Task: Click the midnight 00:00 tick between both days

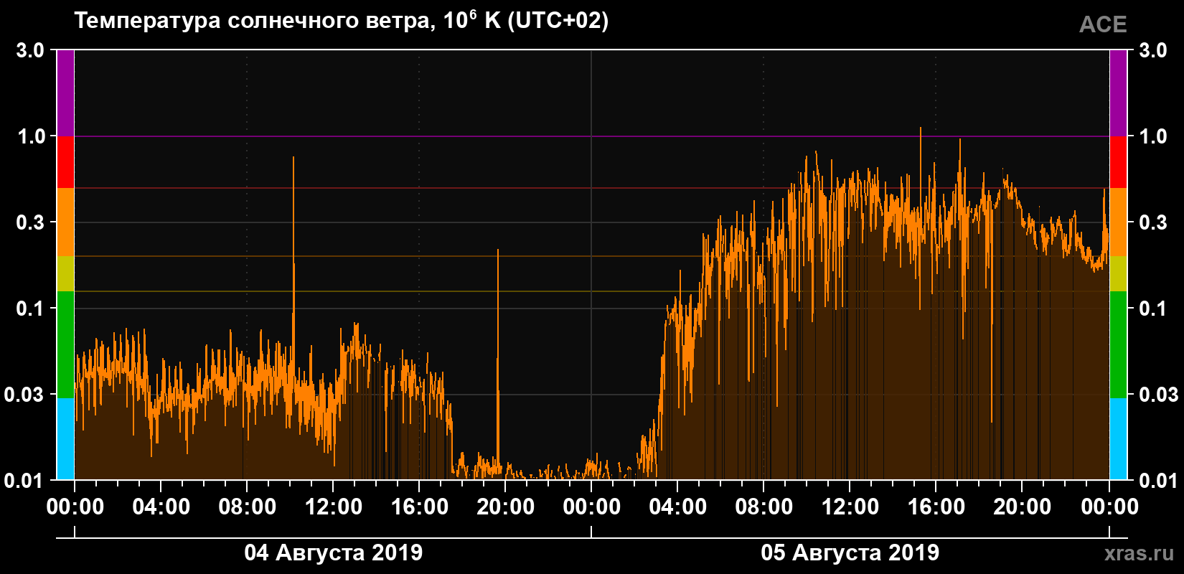Action: tap(592, 507)
